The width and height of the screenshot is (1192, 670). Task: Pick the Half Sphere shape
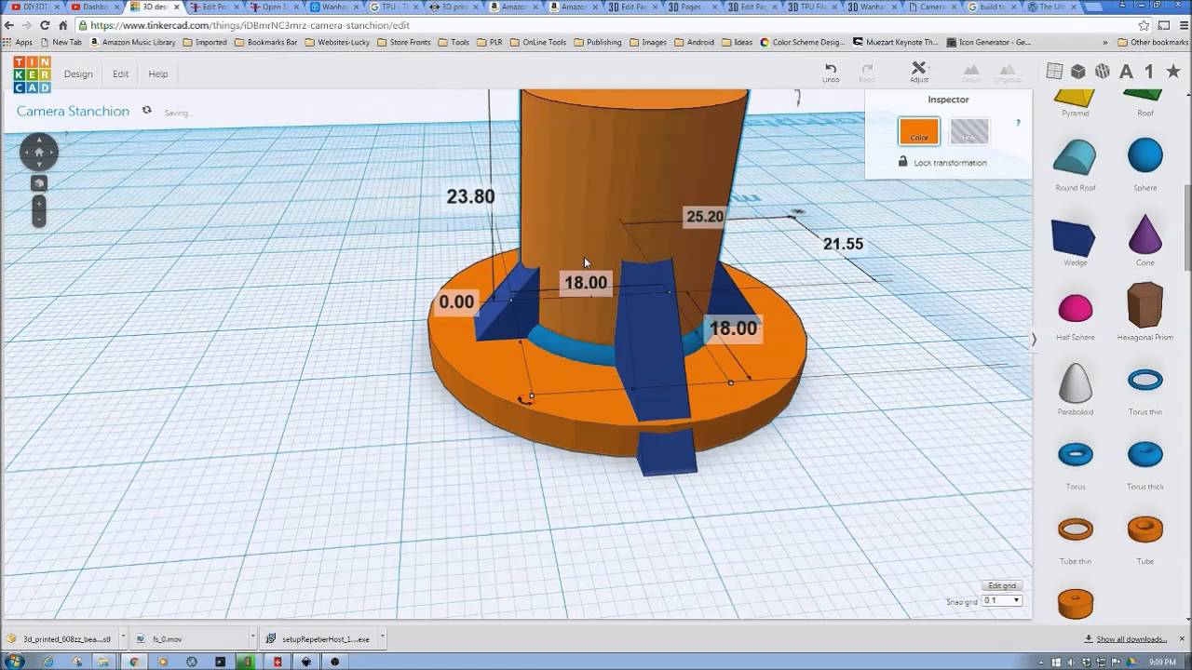(1076, 308)
